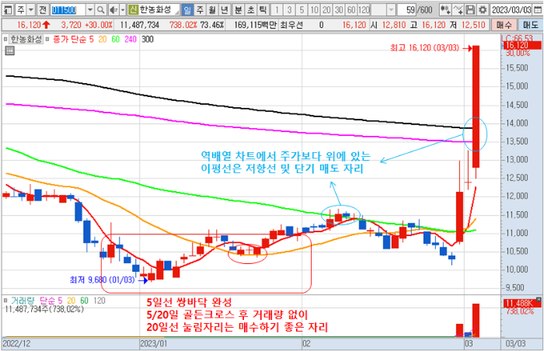Open the calendar date picker icon
544x351 pixels.
pos(537,10)
